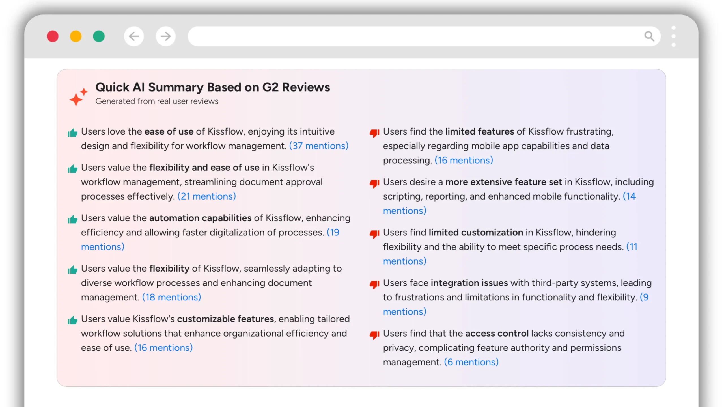The height and width of the screenshot is (407, 724).
Task: Click bold text 'limited features'
Action: (480, 131)
